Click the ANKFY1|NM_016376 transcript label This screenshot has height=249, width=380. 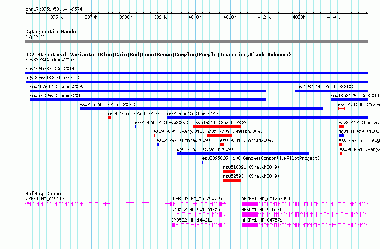click(x=262, y=209)
